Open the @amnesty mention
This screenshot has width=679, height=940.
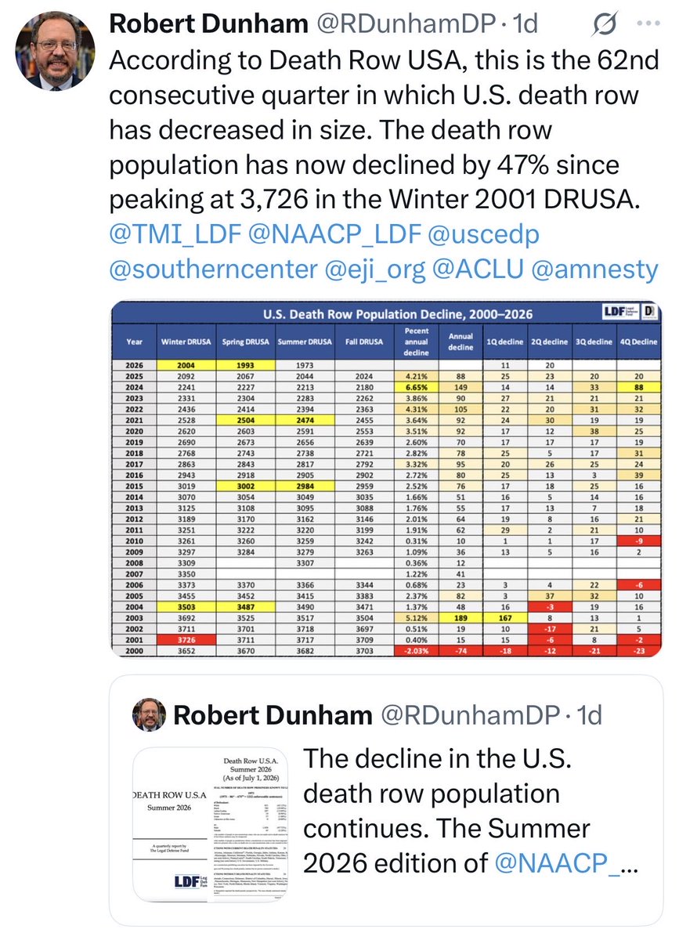pyautogui.click(x=594, y=270)
